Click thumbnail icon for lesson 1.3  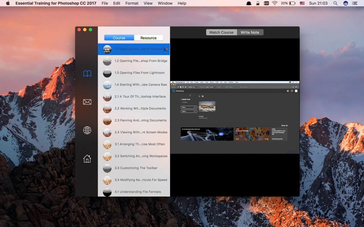[x=107, y=73]
